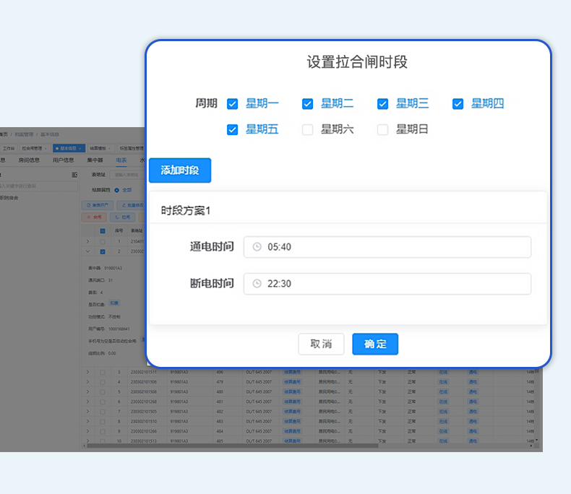Open the 拉合闸管理 tab dropdown
This screenshot has width=571, height=494.
coord(46,148)
